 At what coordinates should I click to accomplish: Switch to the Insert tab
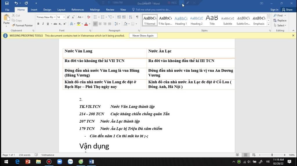point(34,10)
